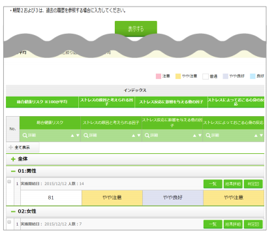This screenshot has width=274, height=238.
Task: Sort 総合健康リスク column descending with down arrow
Action: click(78, 136)
